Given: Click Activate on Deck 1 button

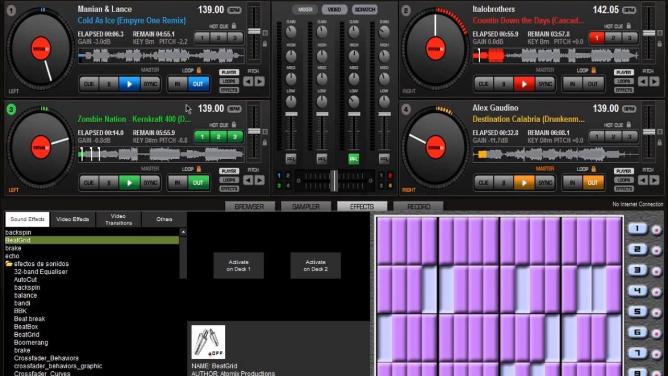Looking at the screenshot, I should 238,266.
